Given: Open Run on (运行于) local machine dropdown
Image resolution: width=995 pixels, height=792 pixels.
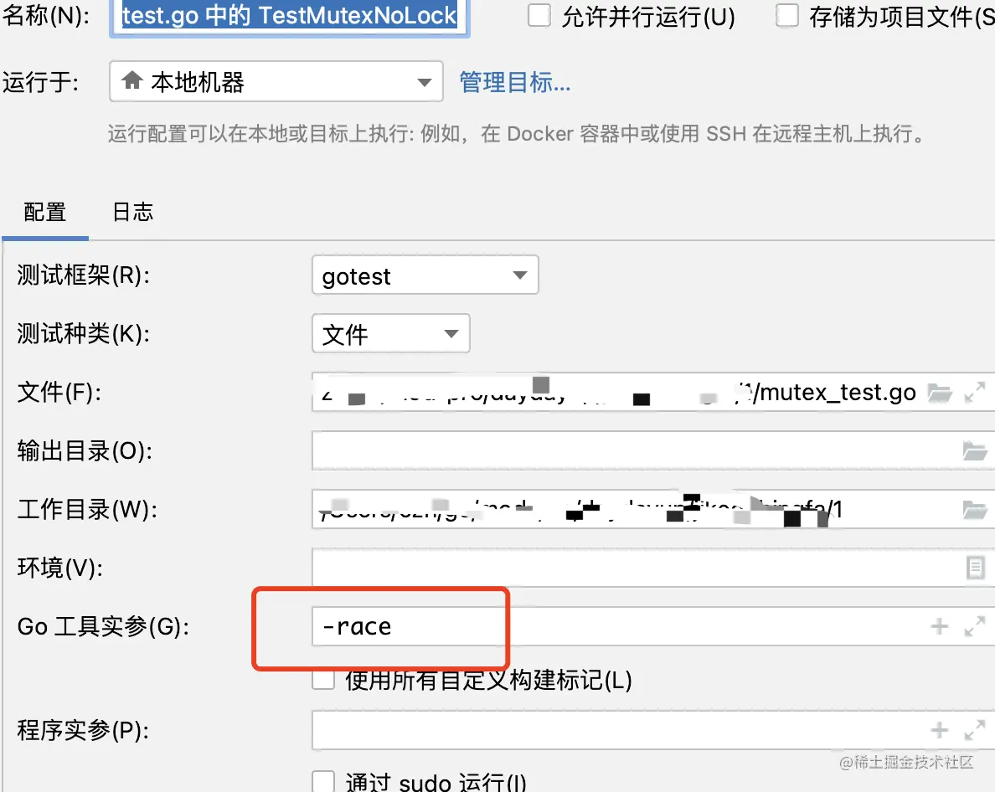Looking at the screenshot, I should pyautogui.click(x=276, y=82).
